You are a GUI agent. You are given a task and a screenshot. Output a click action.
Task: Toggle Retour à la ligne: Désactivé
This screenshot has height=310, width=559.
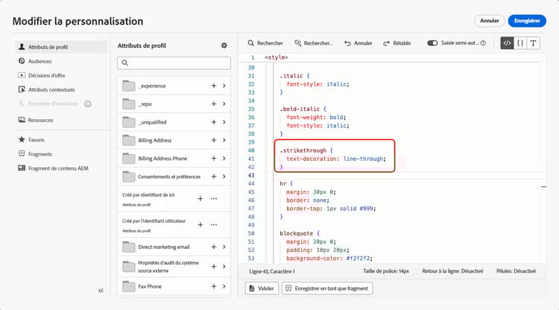(452, 271)
